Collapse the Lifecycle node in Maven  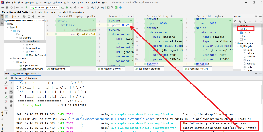pos(238,46)
